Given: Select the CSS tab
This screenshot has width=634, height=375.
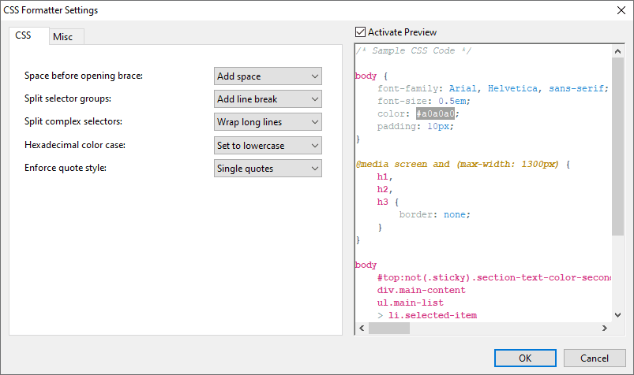Looking at the screenshot, I should pos(24,35).
